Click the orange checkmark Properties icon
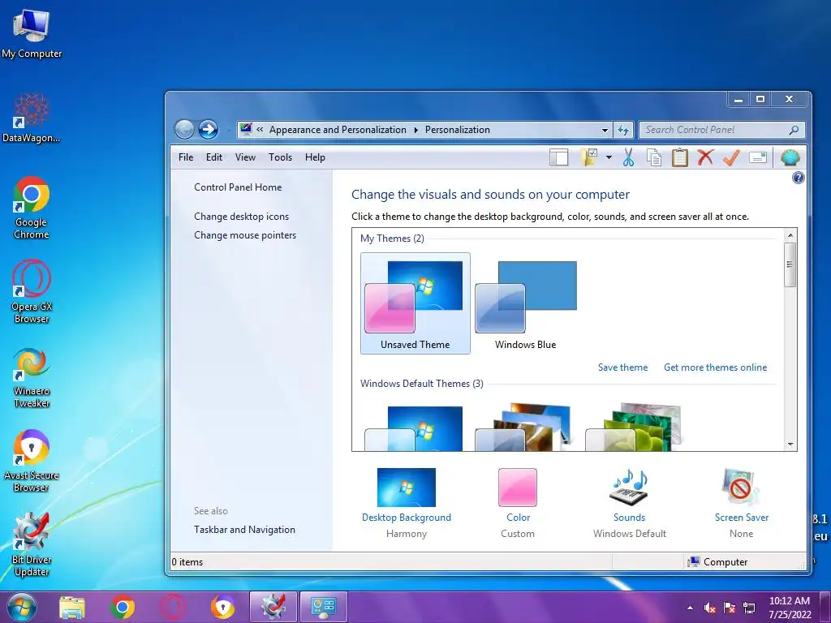The width and height of the screenshot is (831, 623). [x=731, y=157]
